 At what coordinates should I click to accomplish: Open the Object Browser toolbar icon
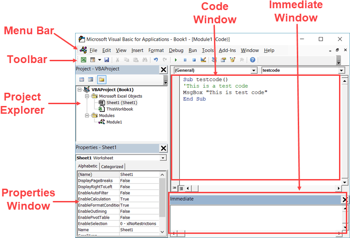pos(233,60)
